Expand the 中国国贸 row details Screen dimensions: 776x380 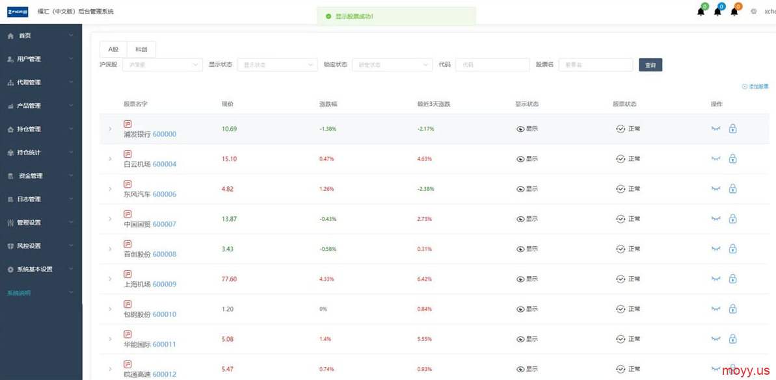pyautogui.click(x=111, y=219)
